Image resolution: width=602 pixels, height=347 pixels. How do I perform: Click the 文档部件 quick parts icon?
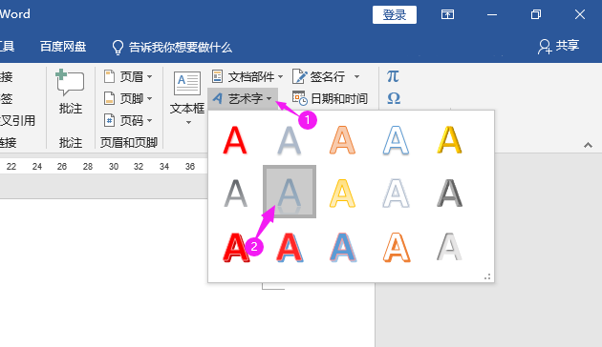(217, 76)
